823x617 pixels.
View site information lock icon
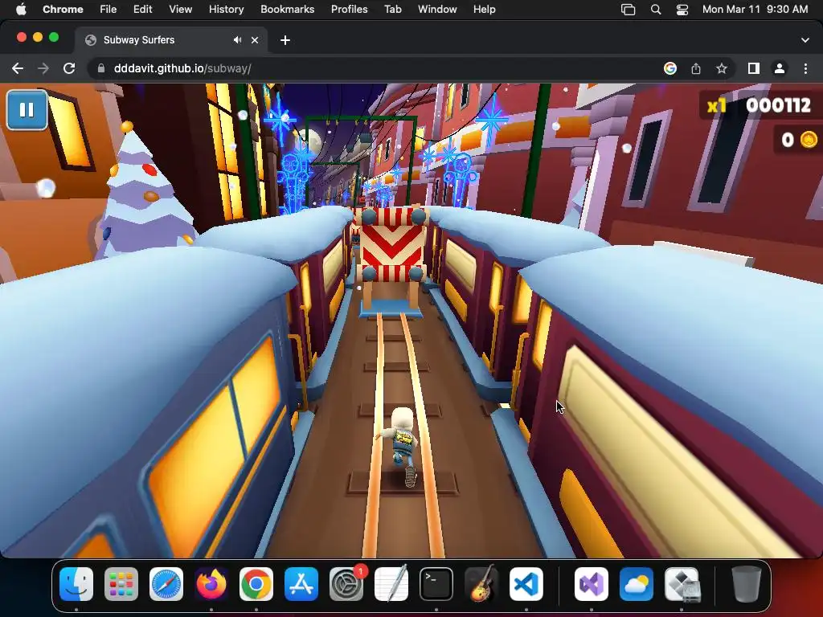[101, 68]
